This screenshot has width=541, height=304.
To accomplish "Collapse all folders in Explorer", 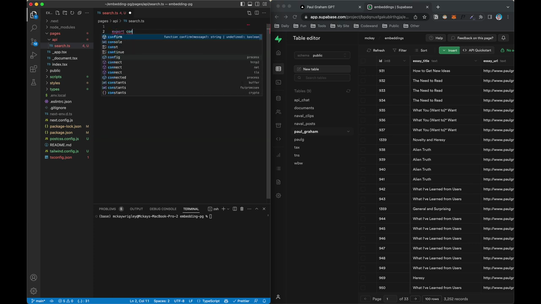I will coord(79,13).
